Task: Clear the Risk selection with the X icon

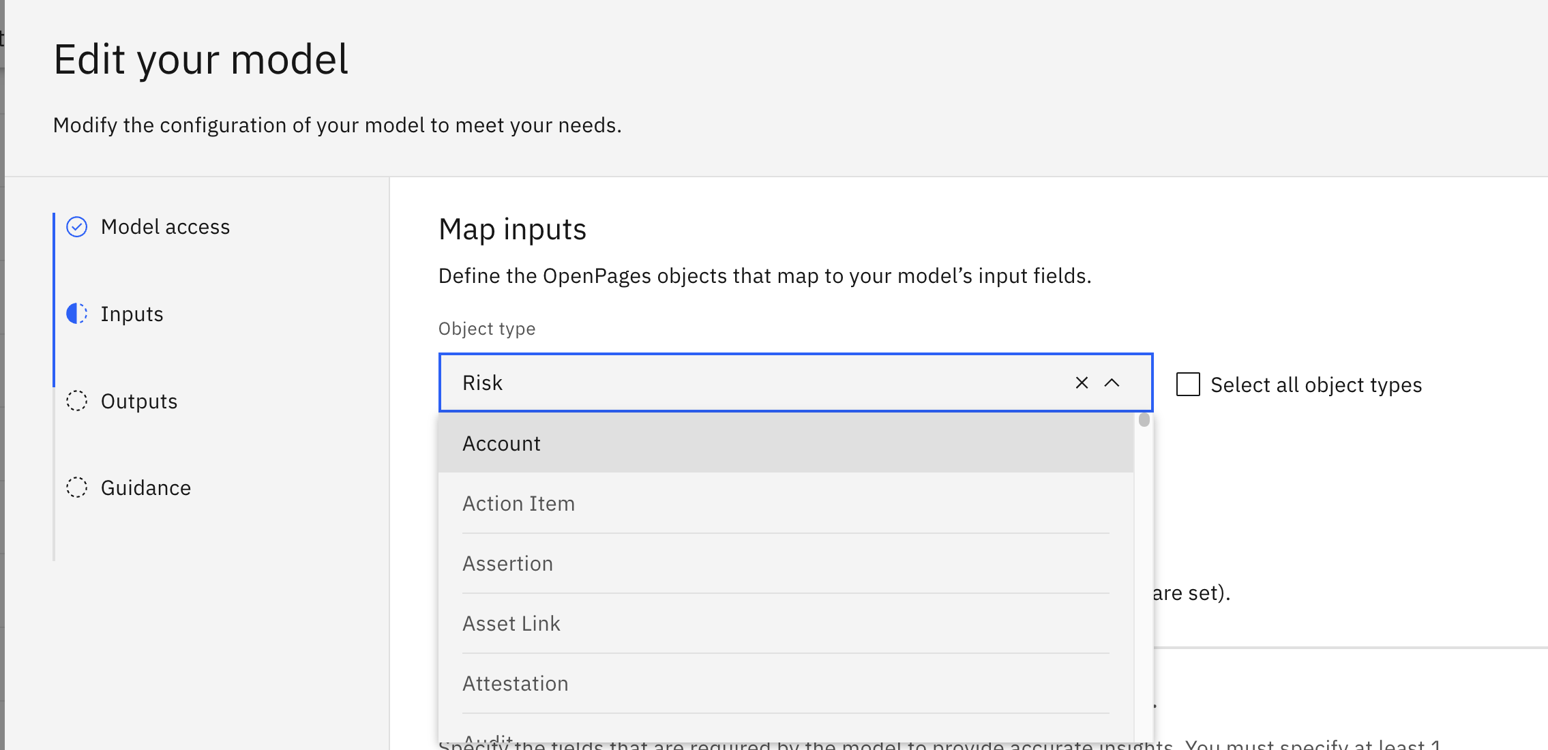Action: (1082, 383)
